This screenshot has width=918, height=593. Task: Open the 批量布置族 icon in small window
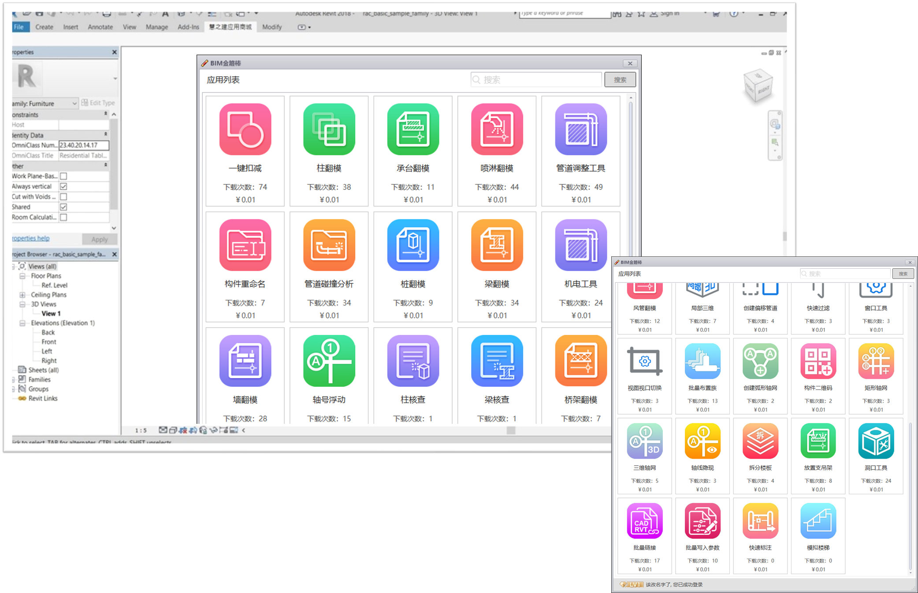(x=702, y=361)
